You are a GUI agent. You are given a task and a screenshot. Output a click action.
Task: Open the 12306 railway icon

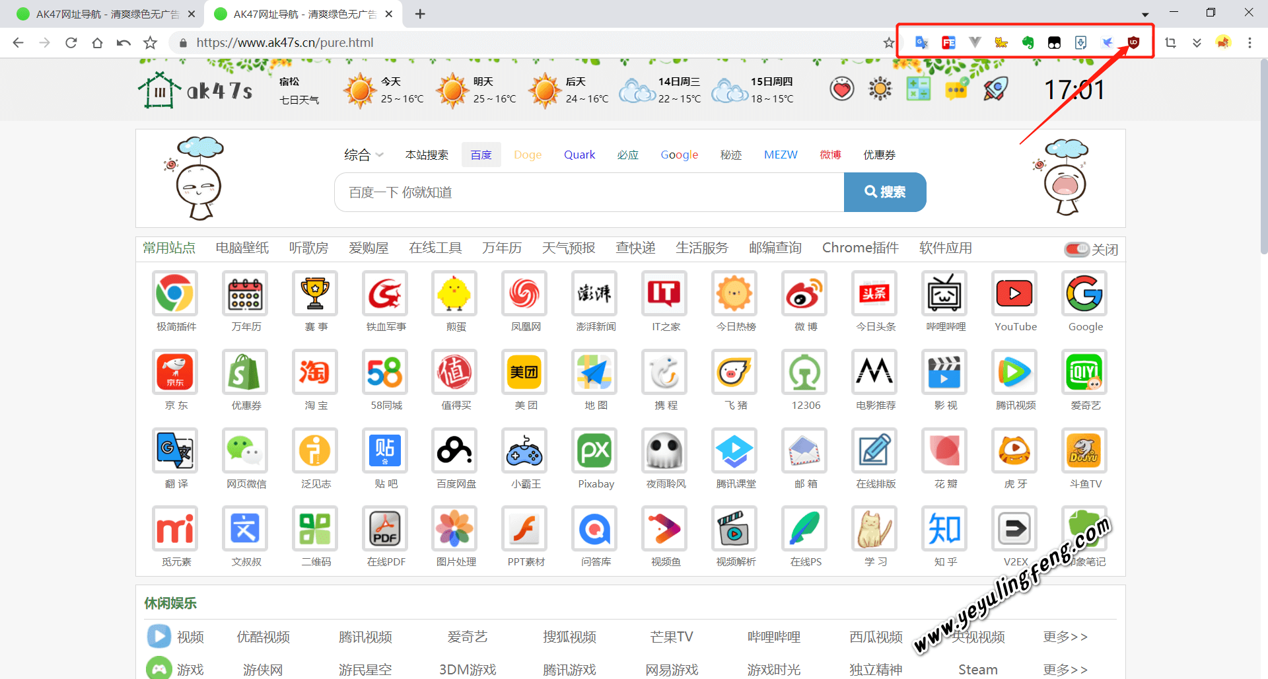coord(804,372)
